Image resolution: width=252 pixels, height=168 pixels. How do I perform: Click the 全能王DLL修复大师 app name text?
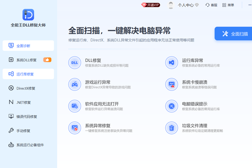coord(28,25)
